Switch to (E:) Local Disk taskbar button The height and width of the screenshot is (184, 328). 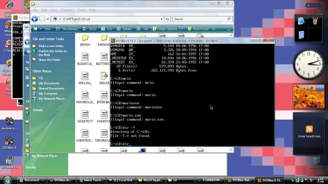[x=121, y=180]
